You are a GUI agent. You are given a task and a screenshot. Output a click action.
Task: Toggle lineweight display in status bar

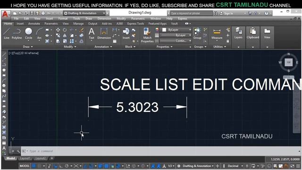click(x=100, y=166)
